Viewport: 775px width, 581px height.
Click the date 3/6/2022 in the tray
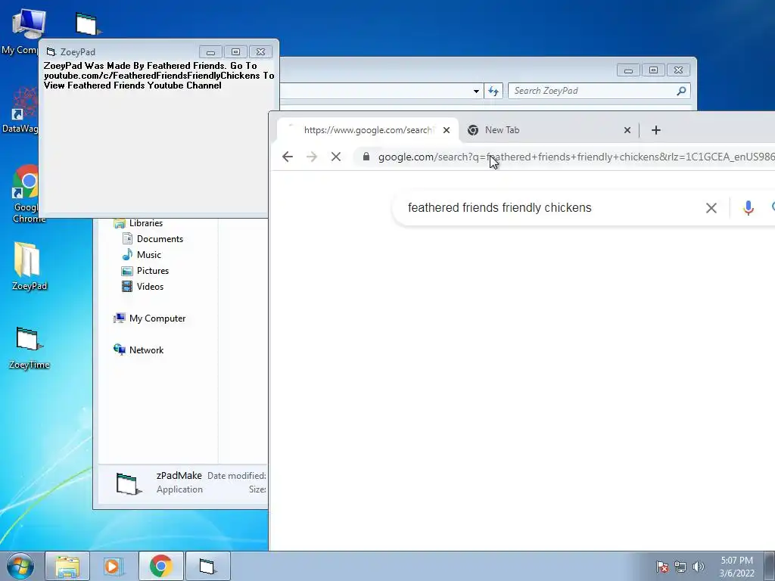(x=736, y=573)
